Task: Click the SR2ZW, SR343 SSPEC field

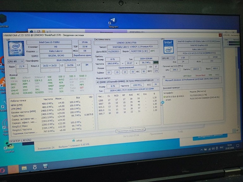Action: pyautogui.click(x=56, y=55)
